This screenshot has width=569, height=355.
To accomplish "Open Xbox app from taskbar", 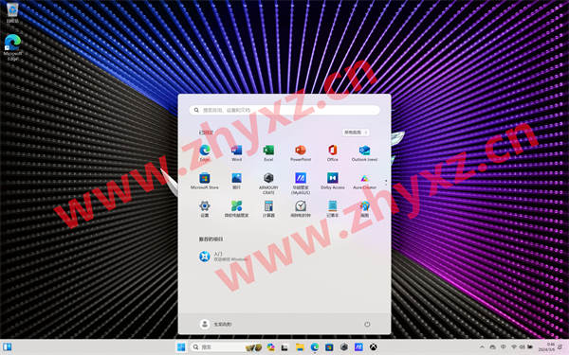I will coord(374,347).
